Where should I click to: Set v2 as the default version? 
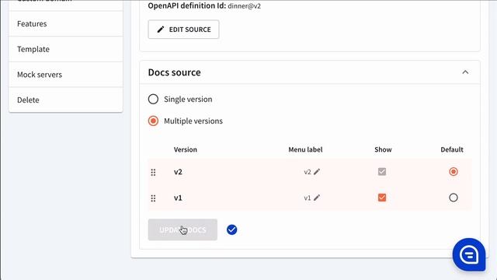click(454, 172)
